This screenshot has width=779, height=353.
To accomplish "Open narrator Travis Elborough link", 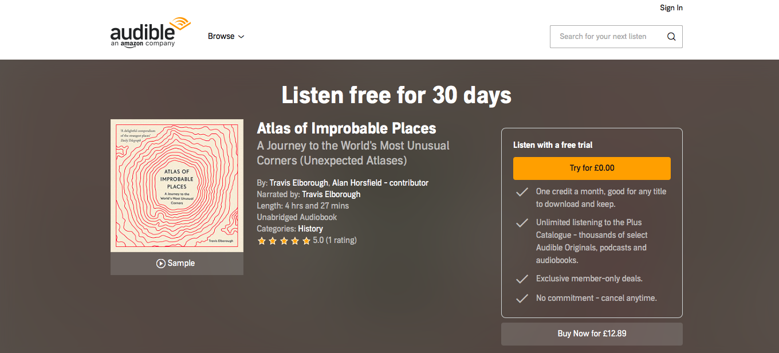I will click(x=331, y=194).
